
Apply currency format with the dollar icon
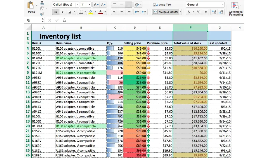(x=189, y=12)
